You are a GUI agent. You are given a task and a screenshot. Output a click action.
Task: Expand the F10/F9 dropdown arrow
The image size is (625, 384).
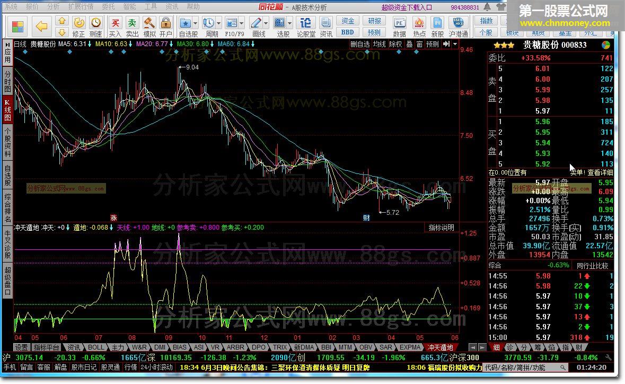click(x=241, y=23)
